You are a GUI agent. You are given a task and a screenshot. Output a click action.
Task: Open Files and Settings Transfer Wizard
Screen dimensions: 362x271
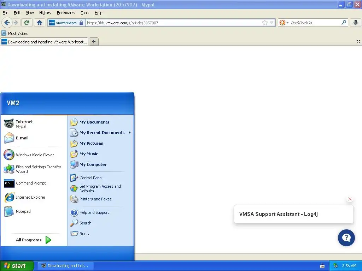tap(34, 169)
